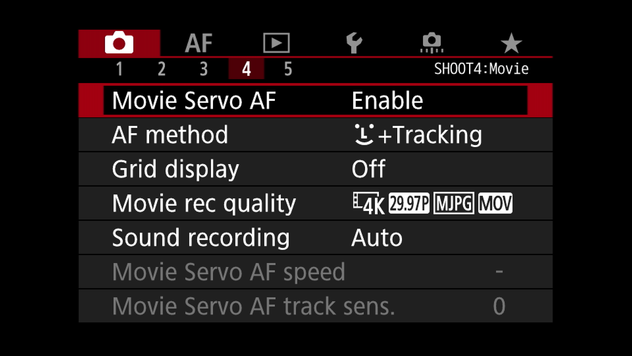Select the MOV format badge

tap(495, 203)
